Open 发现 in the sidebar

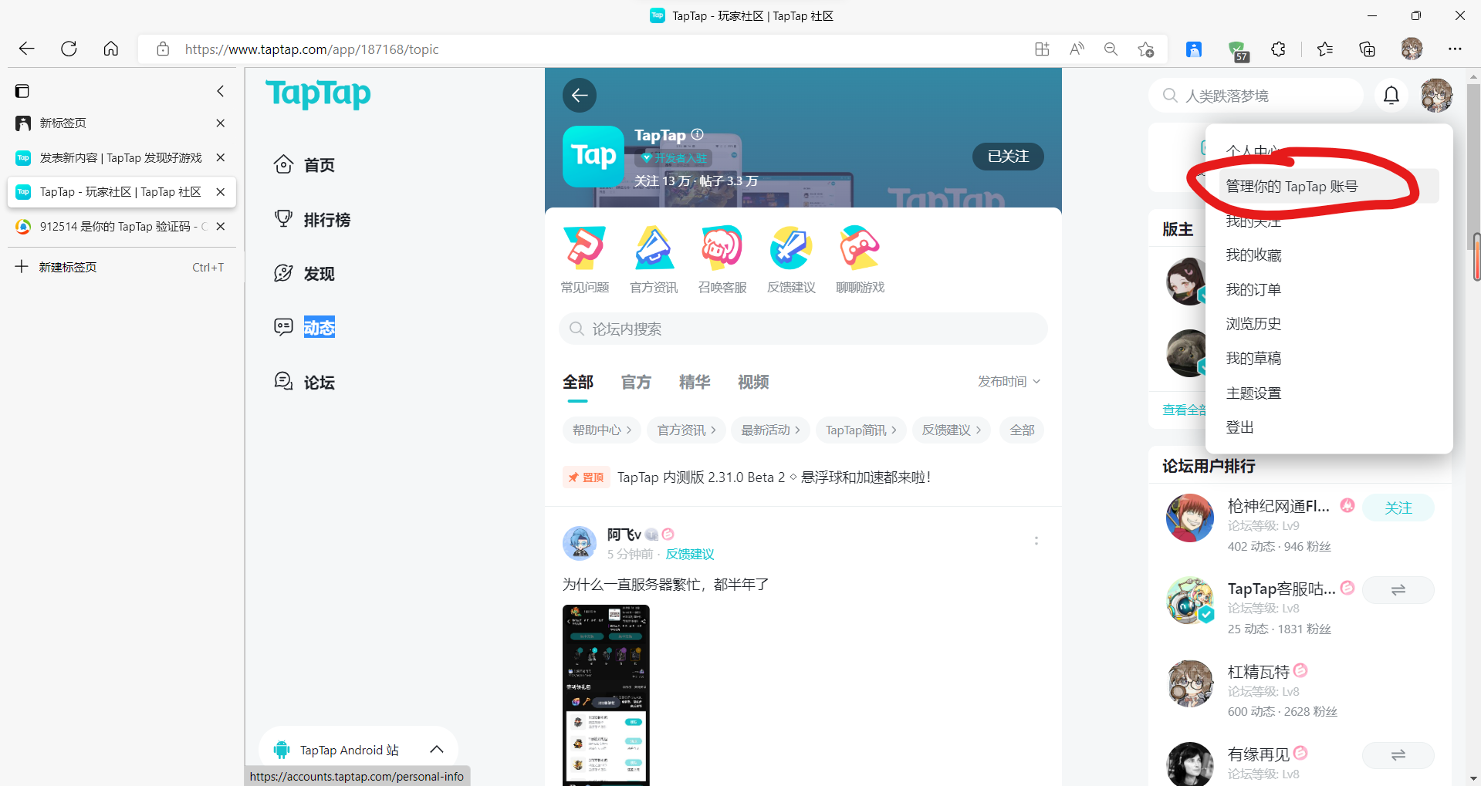point(305,274)
